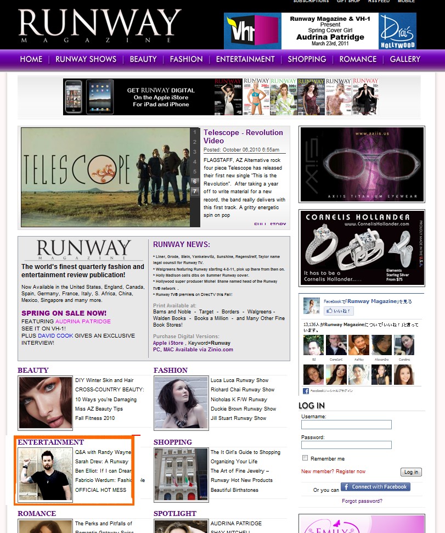Select slide number 3 in slideshow
The image size is (445, 533).
pyautogui.click(x=195, y=152)
